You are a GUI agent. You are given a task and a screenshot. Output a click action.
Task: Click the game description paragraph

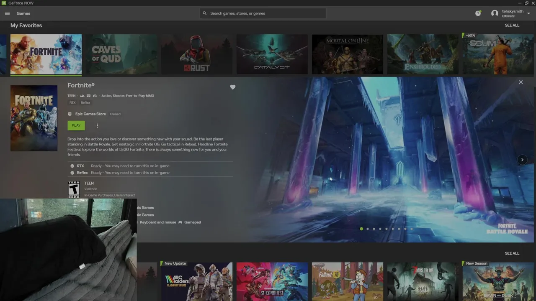pos(148,147)
